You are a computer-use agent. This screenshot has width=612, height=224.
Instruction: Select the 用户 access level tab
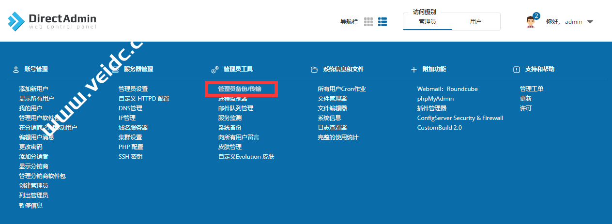point(476,22)
